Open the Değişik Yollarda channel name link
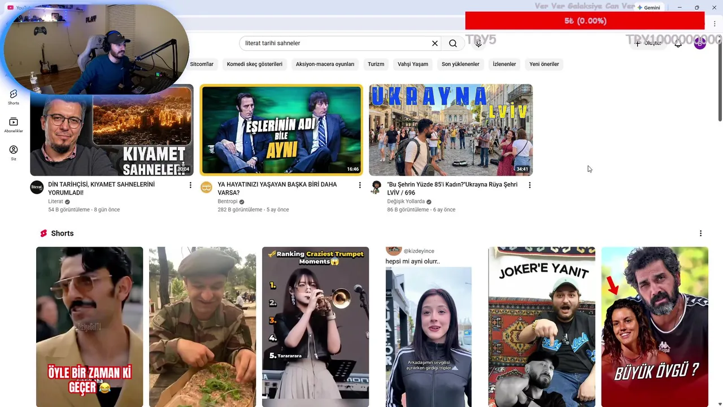Screen dimensions: 723x407 click(x=406, y=201)
